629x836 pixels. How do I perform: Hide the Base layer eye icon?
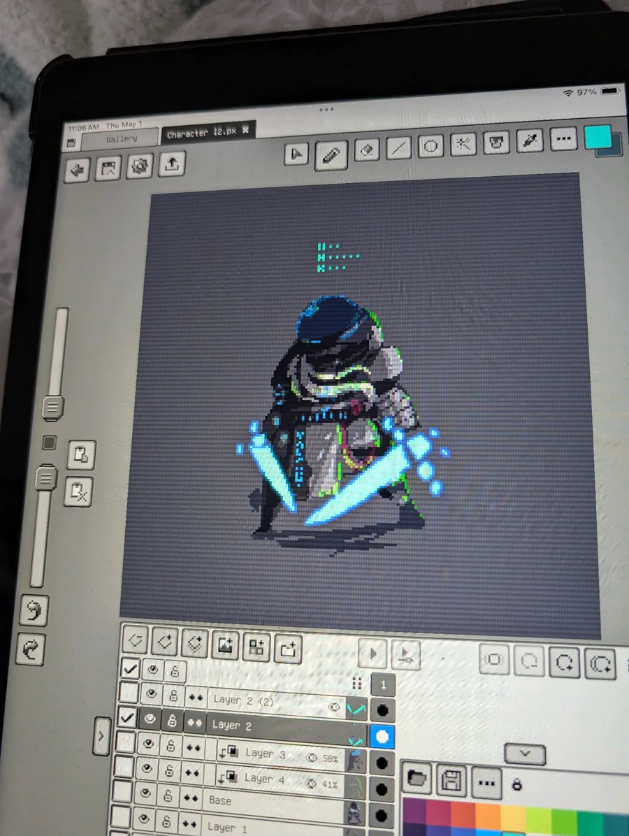(x=145, y=793)
